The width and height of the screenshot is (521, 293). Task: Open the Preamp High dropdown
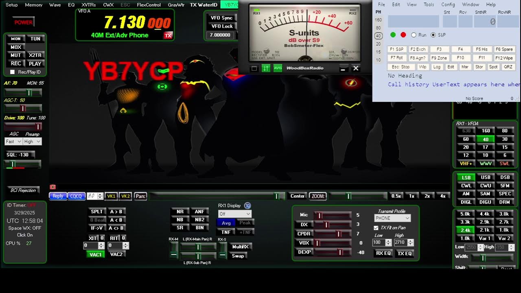click(33, 142)
